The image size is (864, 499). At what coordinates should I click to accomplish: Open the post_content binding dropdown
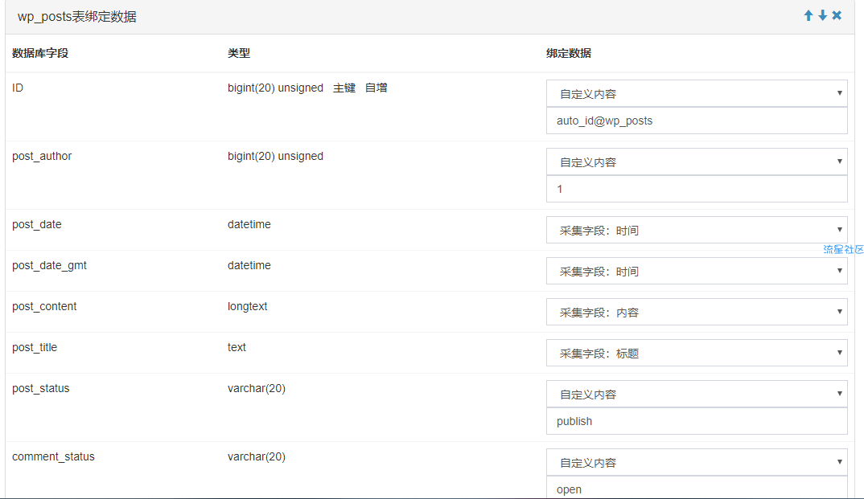[x=697, y=312]
